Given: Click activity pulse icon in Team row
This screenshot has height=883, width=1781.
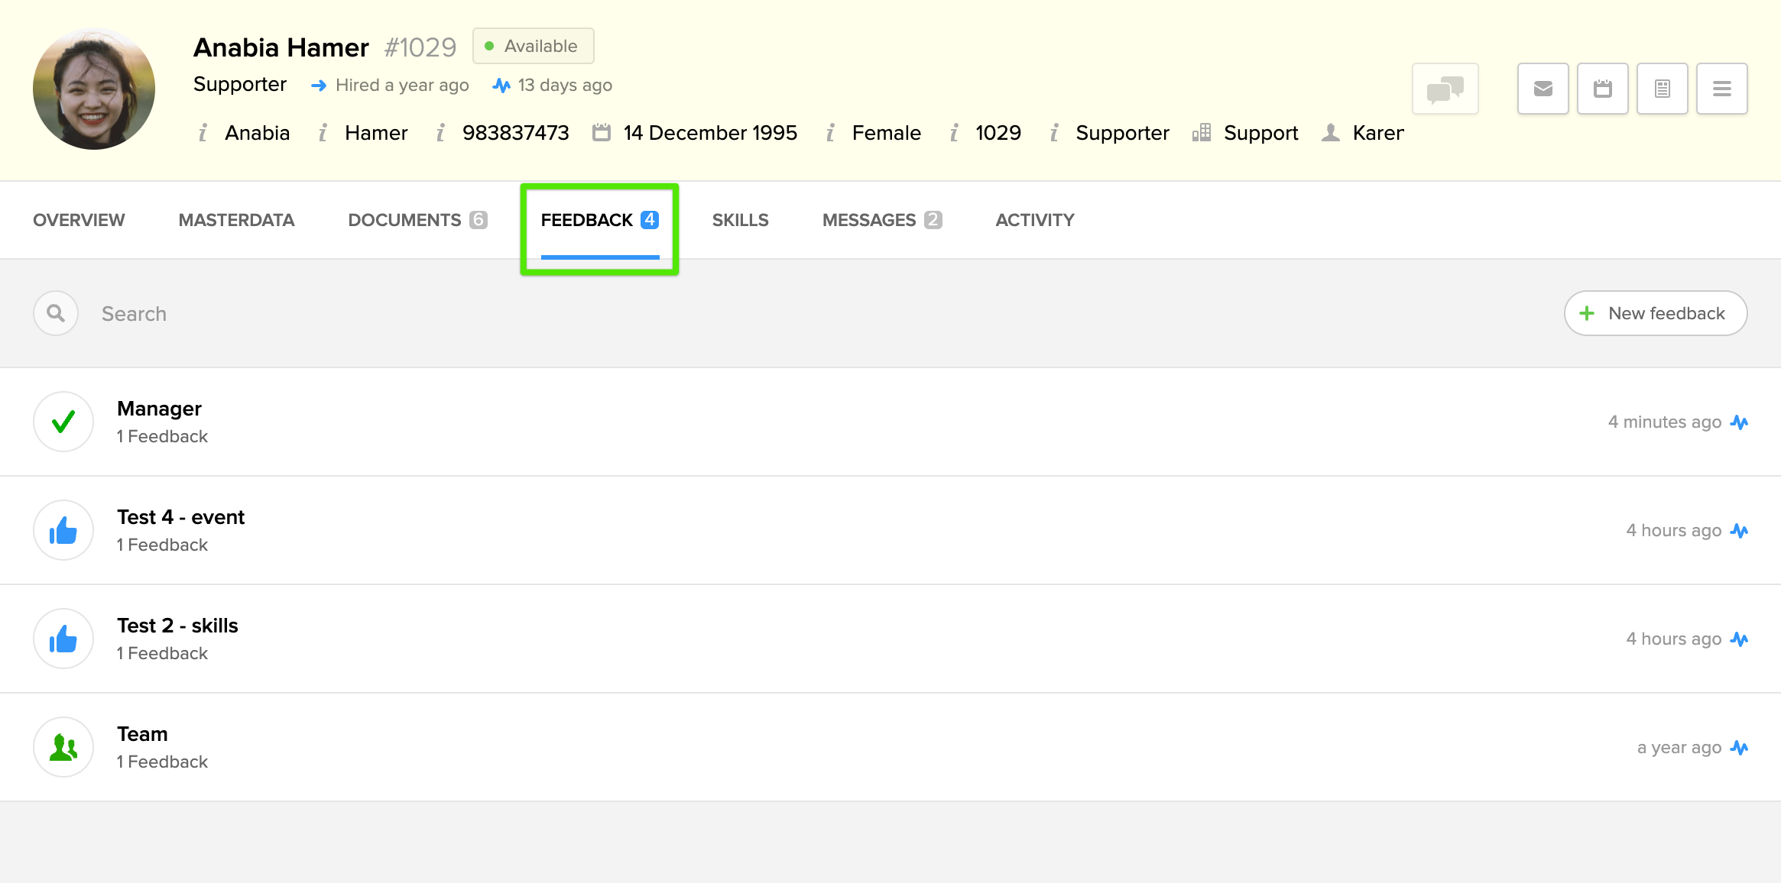Looking at the screenshot, I should (1739, 748).
